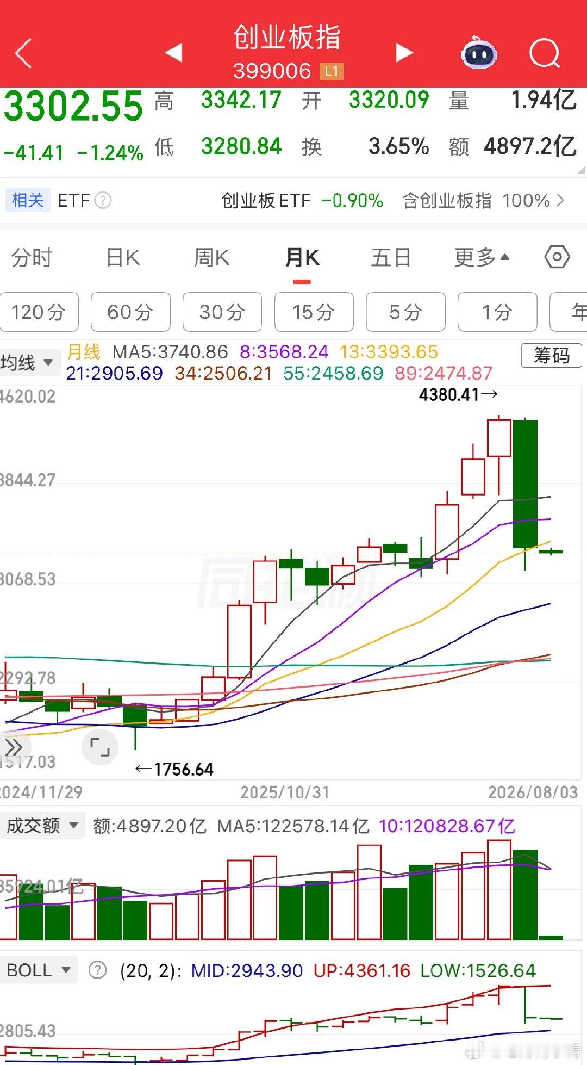The image size is (587, 1065).
Task: Go back using the left chevron
Action: (x=23, y=53)
